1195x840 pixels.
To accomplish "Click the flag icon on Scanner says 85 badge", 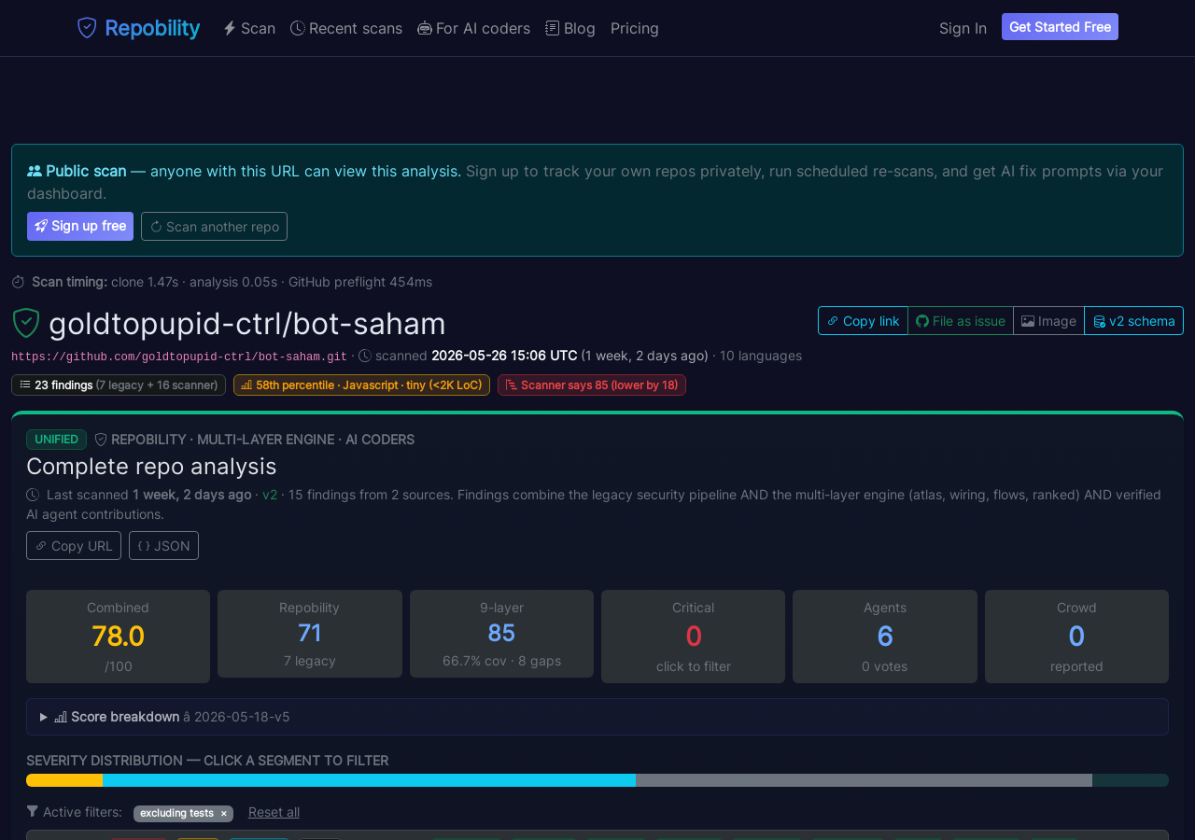I will pos(511,385).
